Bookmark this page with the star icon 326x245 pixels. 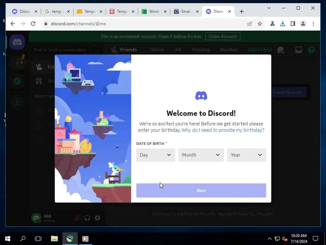pyautogui.click(x=260, y=24)
